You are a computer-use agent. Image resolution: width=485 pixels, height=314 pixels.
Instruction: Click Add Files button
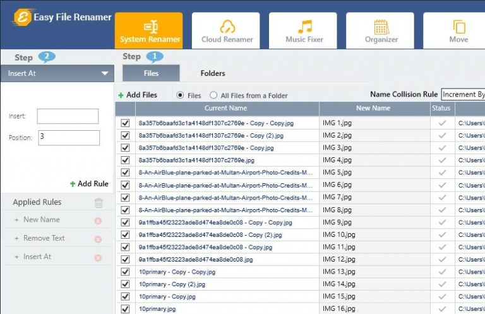[x=138, y=95]
